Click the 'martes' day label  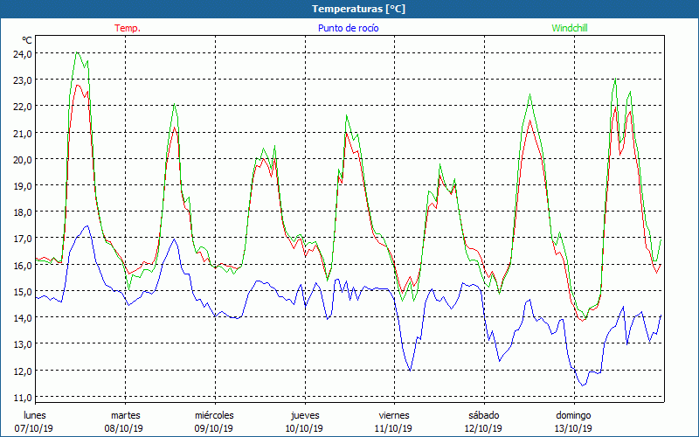point(126,415)
